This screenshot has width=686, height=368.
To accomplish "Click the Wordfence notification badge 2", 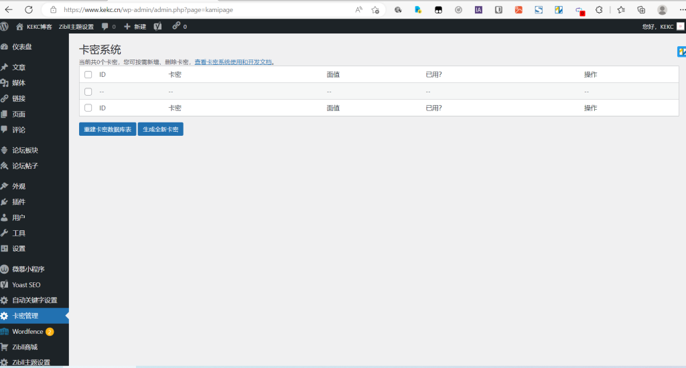I will (x=50, y=332).
